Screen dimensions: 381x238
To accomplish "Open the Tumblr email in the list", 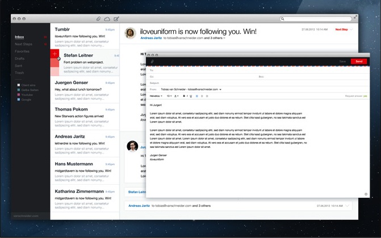I will point(85,37).
